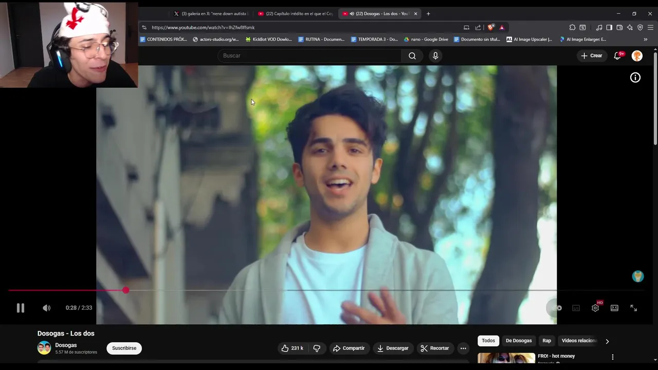Open a new browser tab with plus
The width and height of the screenshot is (658, 370).
click(428, 14)
